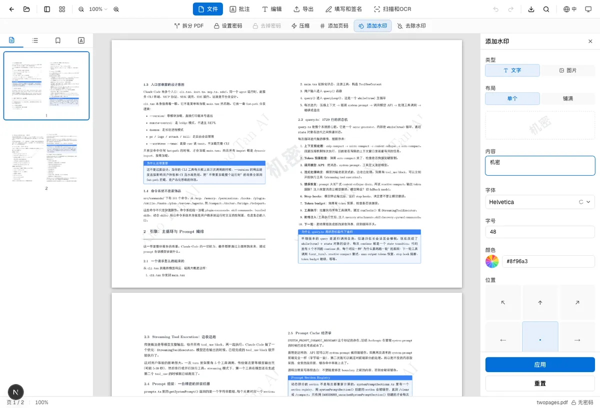
Task: Click the download icon
Action: [x=531, y=9]
